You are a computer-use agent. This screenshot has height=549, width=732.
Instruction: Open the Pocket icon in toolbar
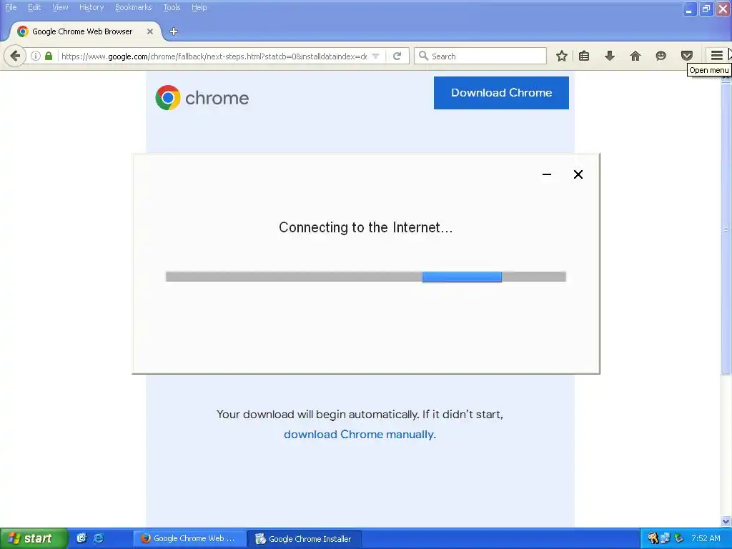tap(686, 56)
